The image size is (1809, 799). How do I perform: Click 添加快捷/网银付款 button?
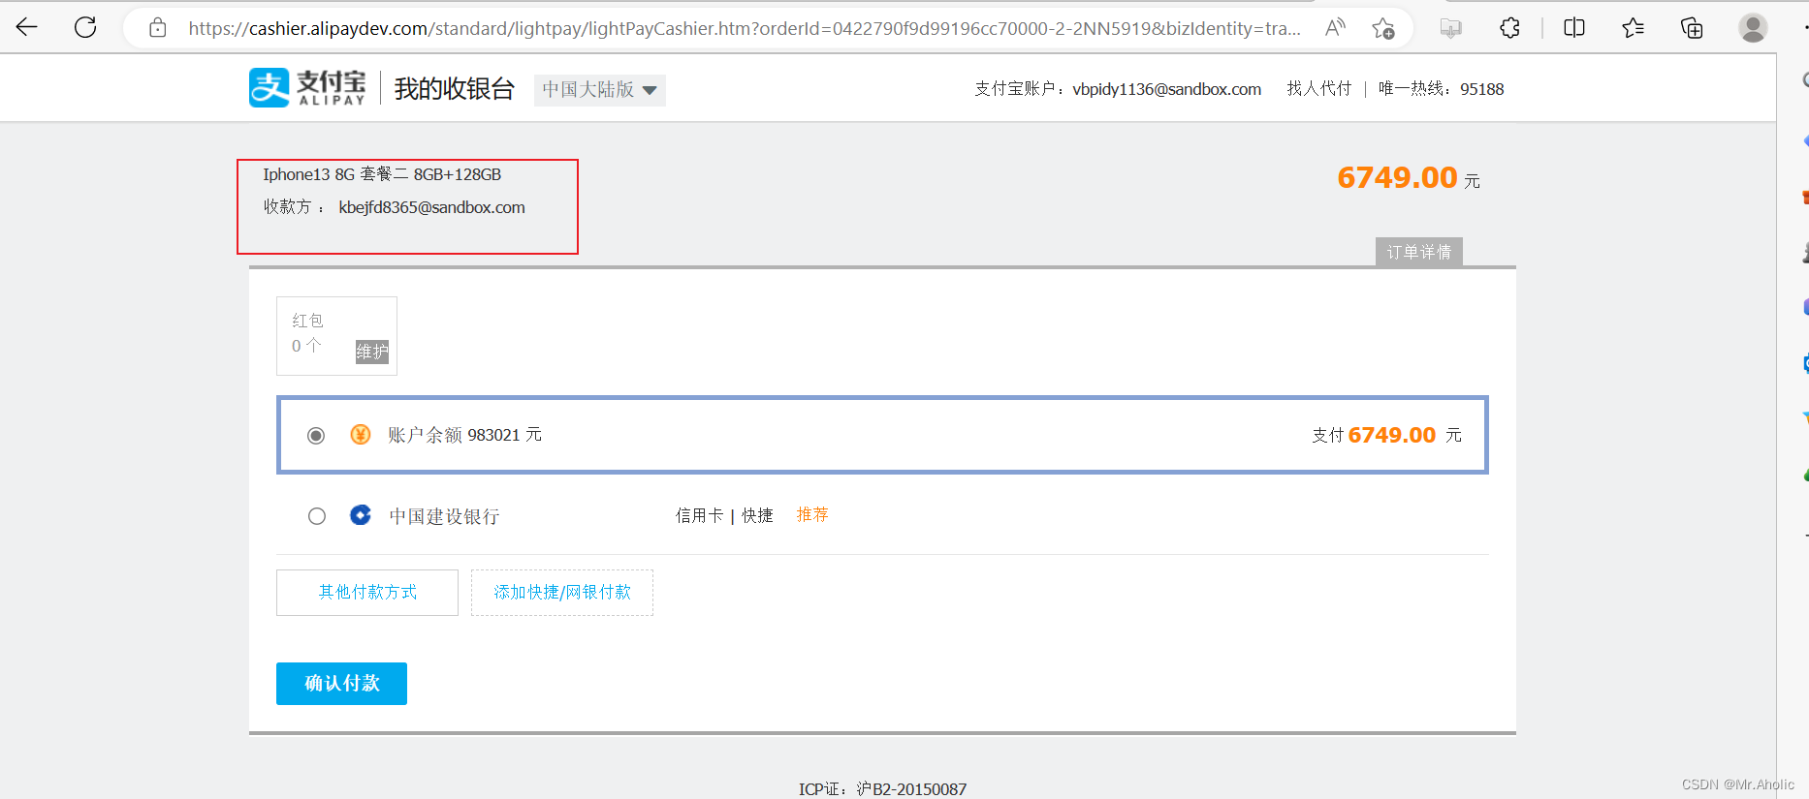562,593
